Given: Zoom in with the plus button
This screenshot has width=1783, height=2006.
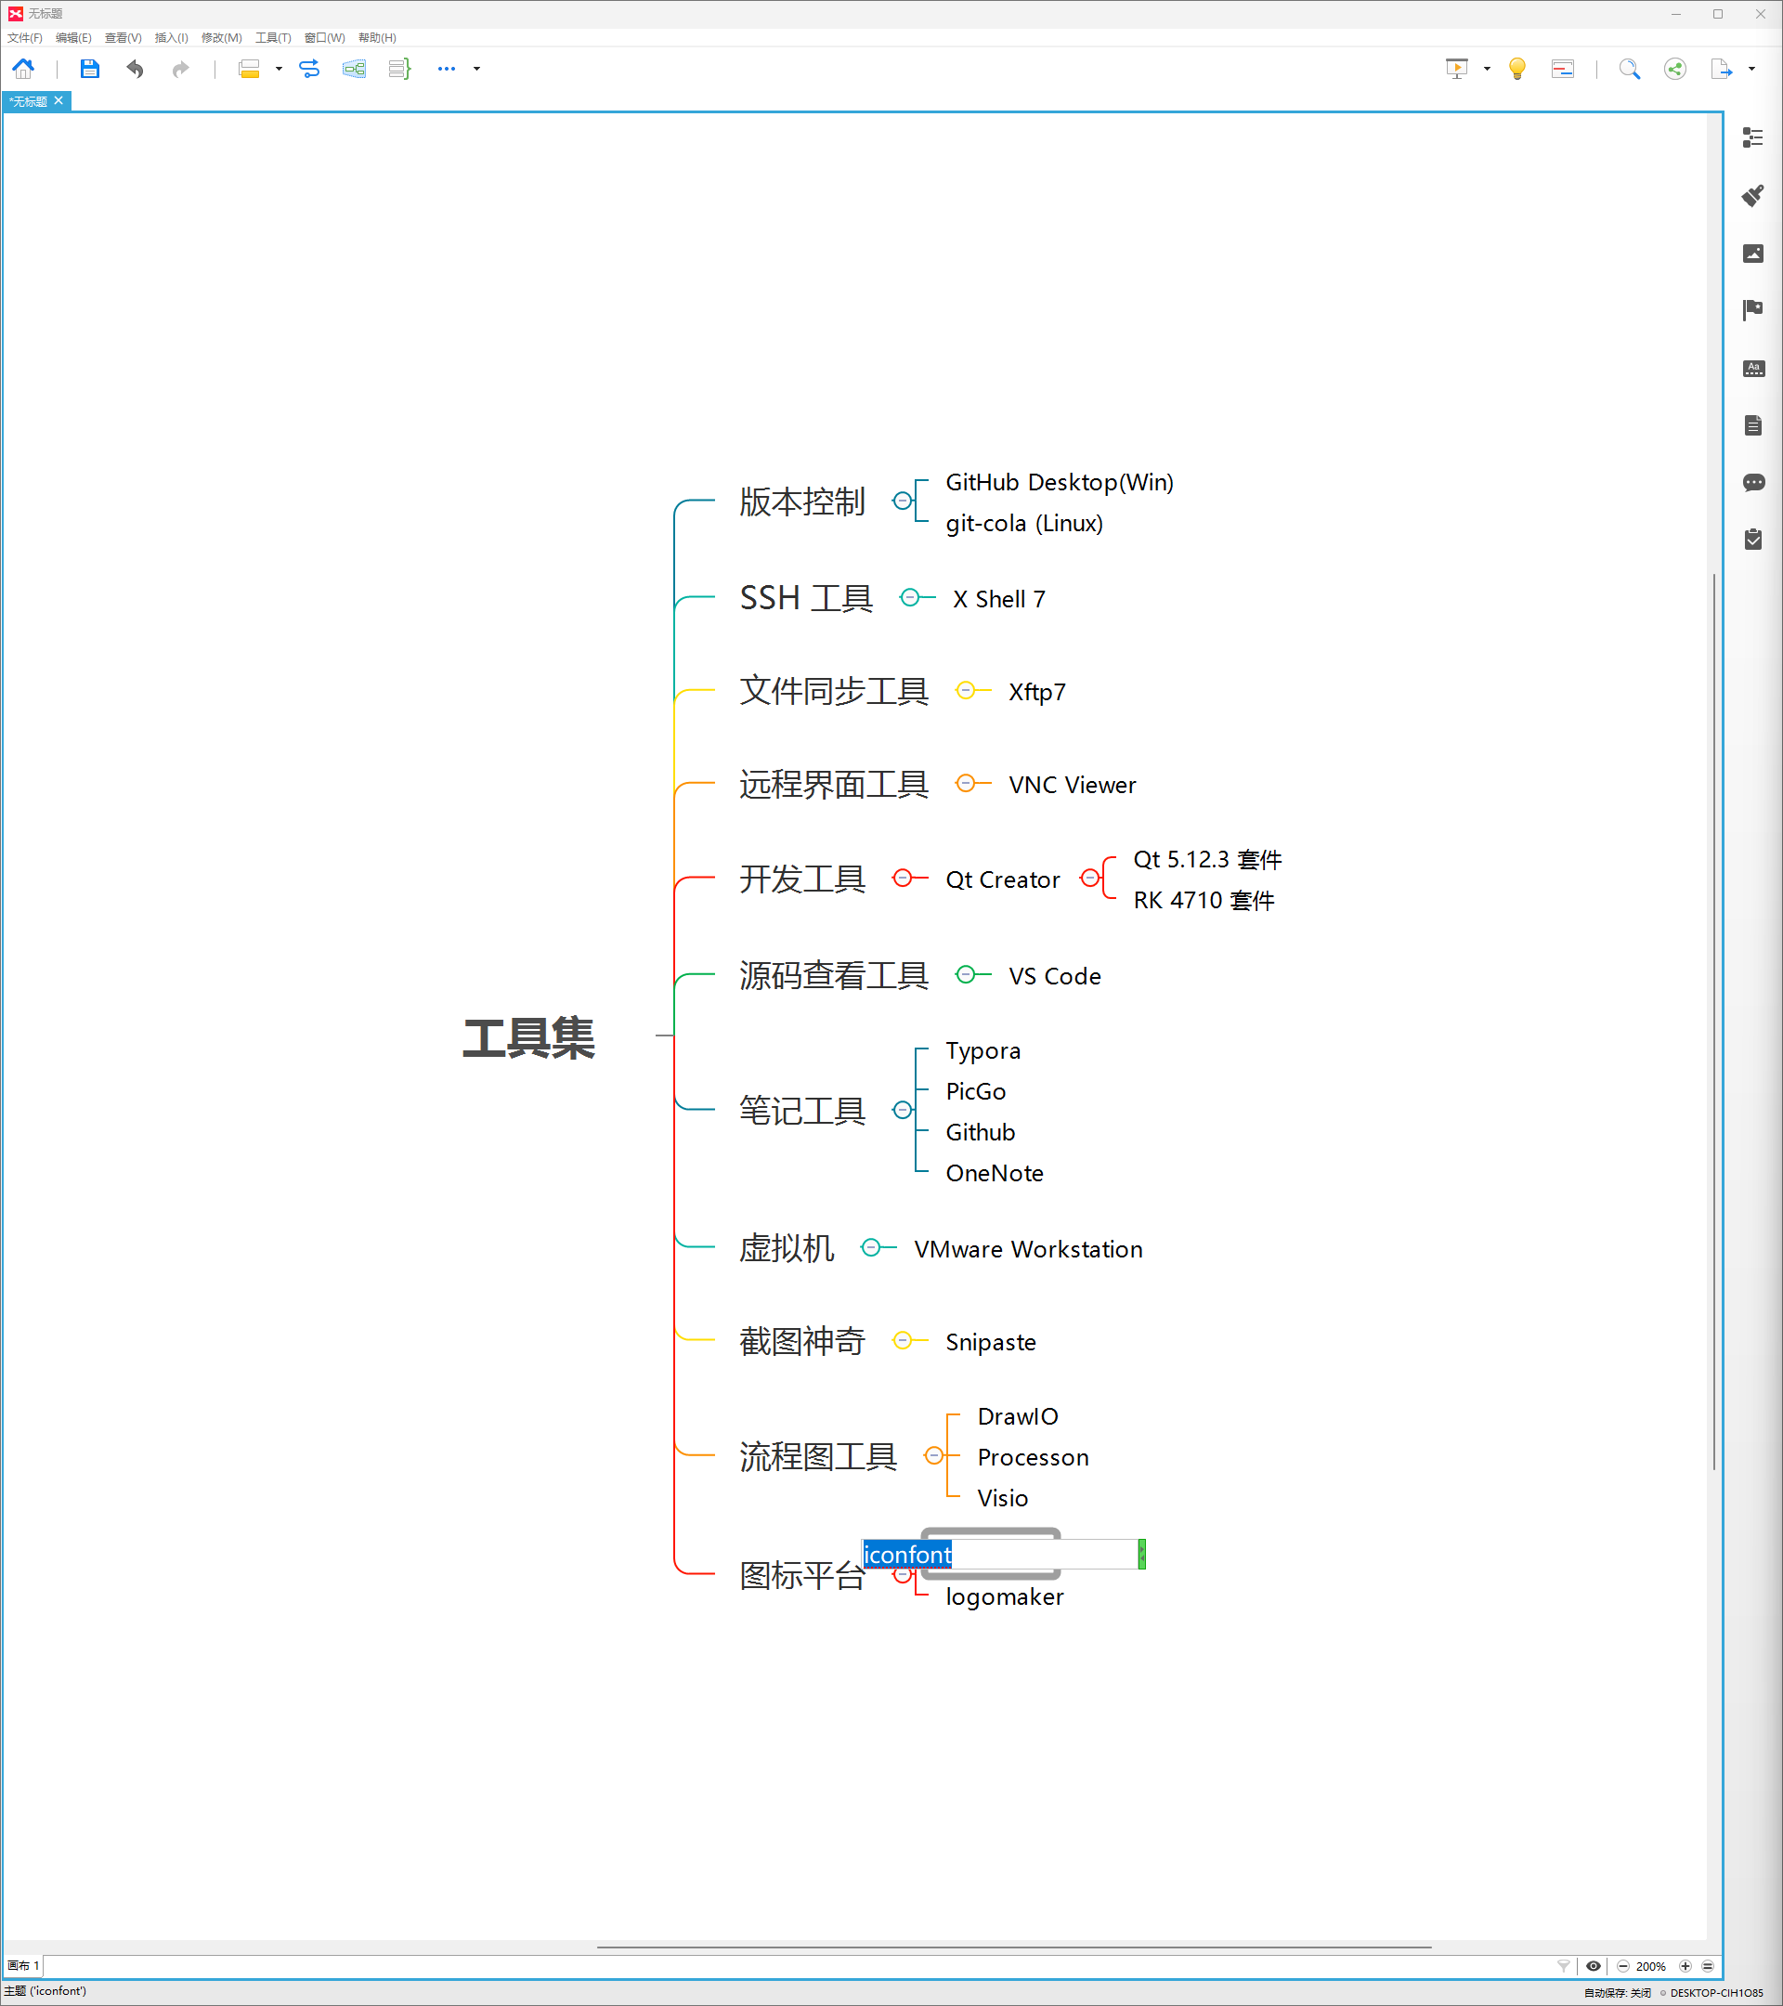Looking at the screenshot, I should [x=1685, y=1966].
